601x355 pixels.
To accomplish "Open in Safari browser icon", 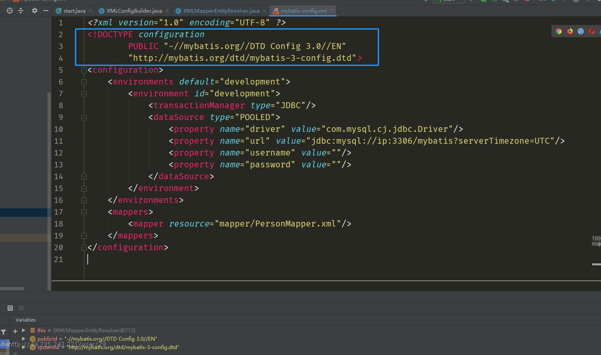I will [x=581, y=31].
